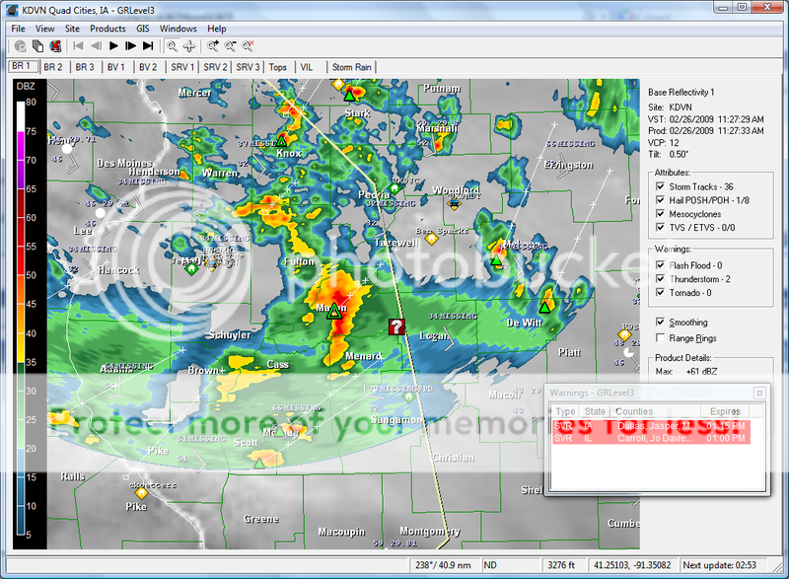Click the reset zoom magnifier icon
The height and width of the screenshot is (579, 789).
[249, 46]
